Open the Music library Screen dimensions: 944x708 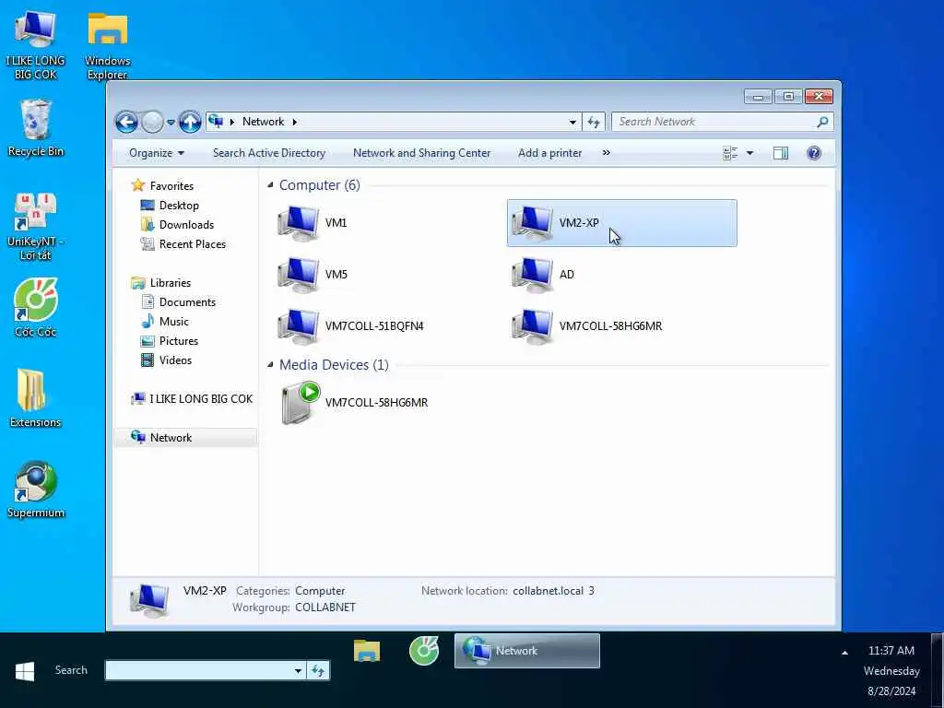pyautogui.click(x=173, y=322)
